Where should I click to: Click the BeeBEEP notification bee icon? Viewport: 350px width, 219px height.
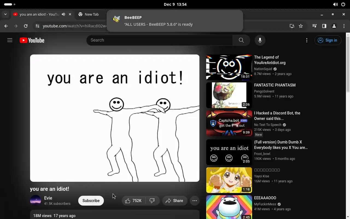(116, 19)
